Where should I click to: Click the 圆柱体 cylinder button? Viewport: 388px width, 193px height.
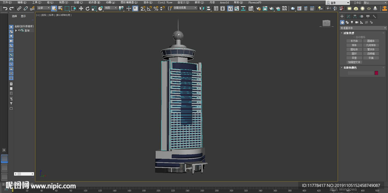(x=354, y=50)
